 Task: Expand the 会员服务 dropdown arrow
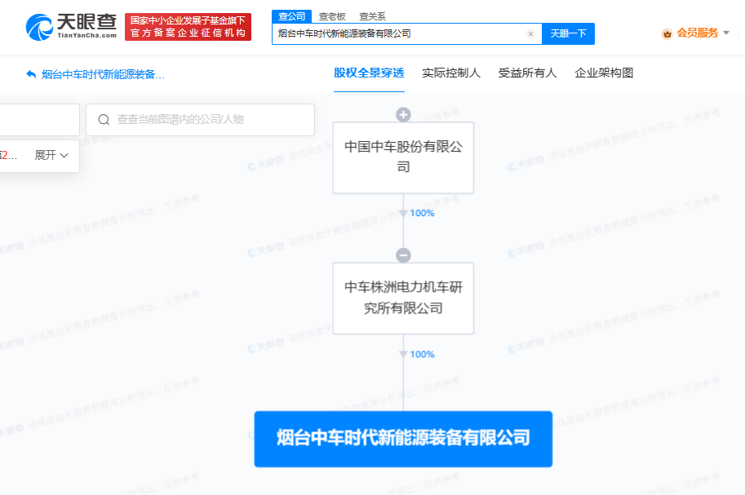(726, 33)
